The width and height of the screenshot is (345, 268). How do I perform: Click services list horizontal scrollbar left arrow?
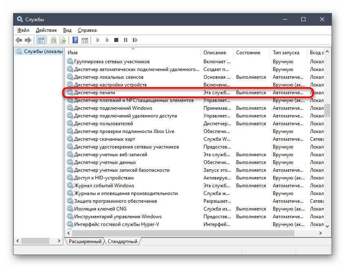(x=69, y=233)
